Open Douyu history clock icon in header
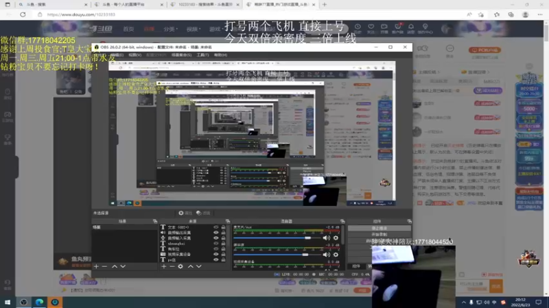This screenshot has width=549, height=308. (358, 28)
